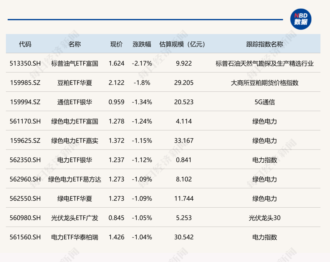
Task: Click the NBD数据 round logo
Action: click(301, 19)
